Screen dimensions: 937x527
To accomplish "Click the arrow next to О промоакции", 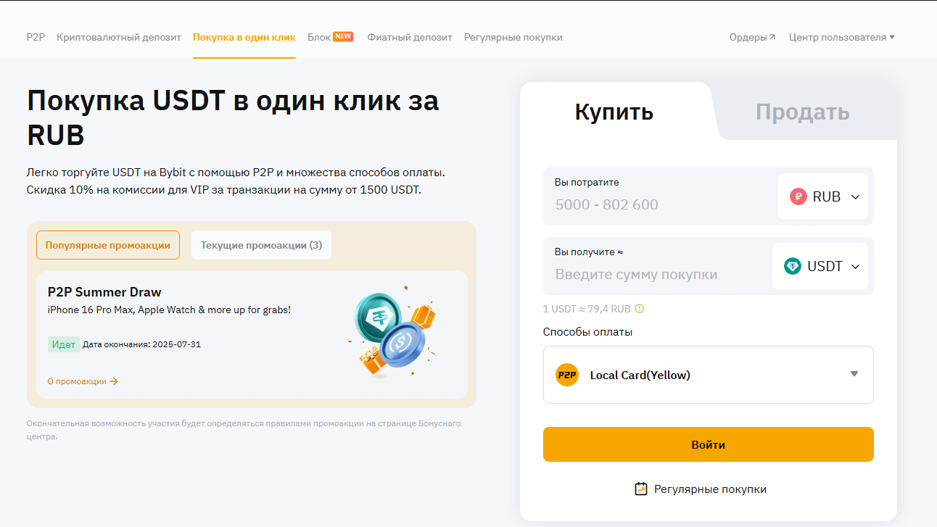I will coord(114,381).
